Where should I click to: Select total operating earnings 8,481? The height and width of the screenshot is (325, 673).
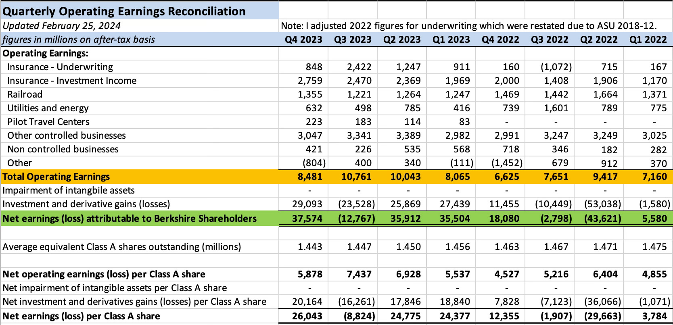click(x=310, y=177)
